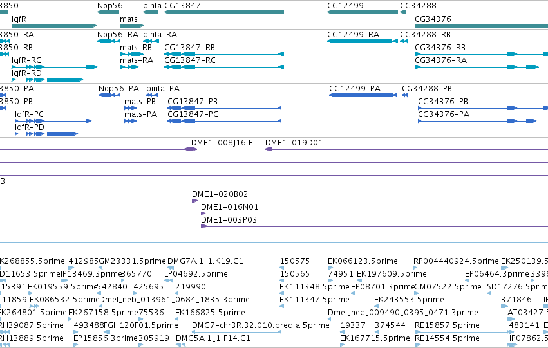This screenshot has width=548, height=348.
Task: Click the pinta gene glyph
Action: coord(151,12)
